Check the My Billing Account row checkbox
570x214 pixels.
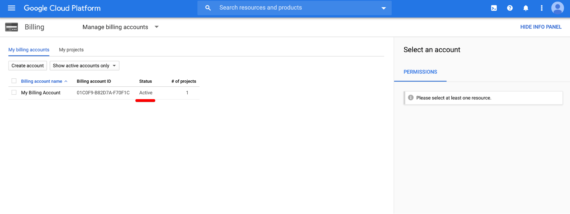(14, 92)
